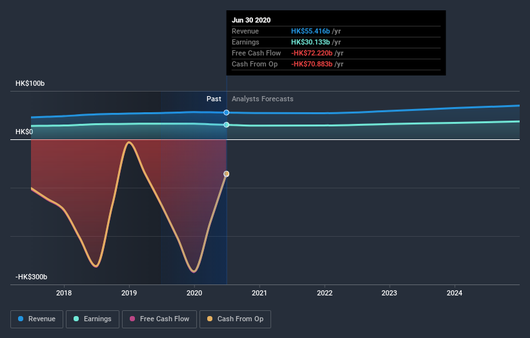This screenshot has width=530, height=338.
Task: Click the HK$0 y-axis label
Action: (x=24, y=132)
